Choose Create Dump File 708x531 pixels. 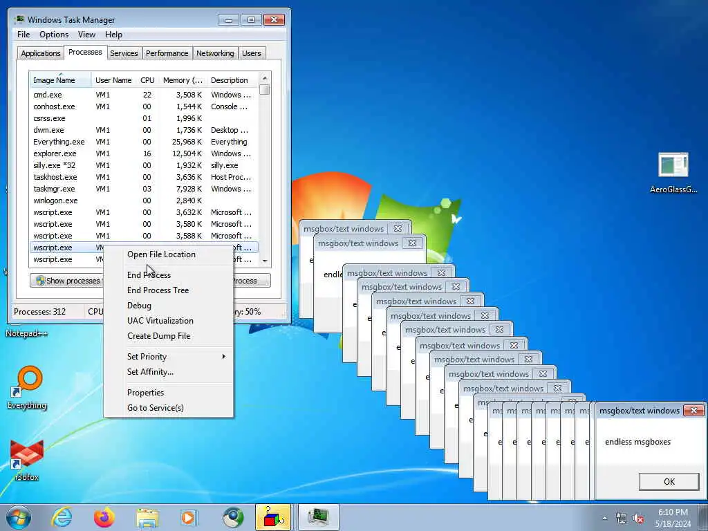coord(169,336)
